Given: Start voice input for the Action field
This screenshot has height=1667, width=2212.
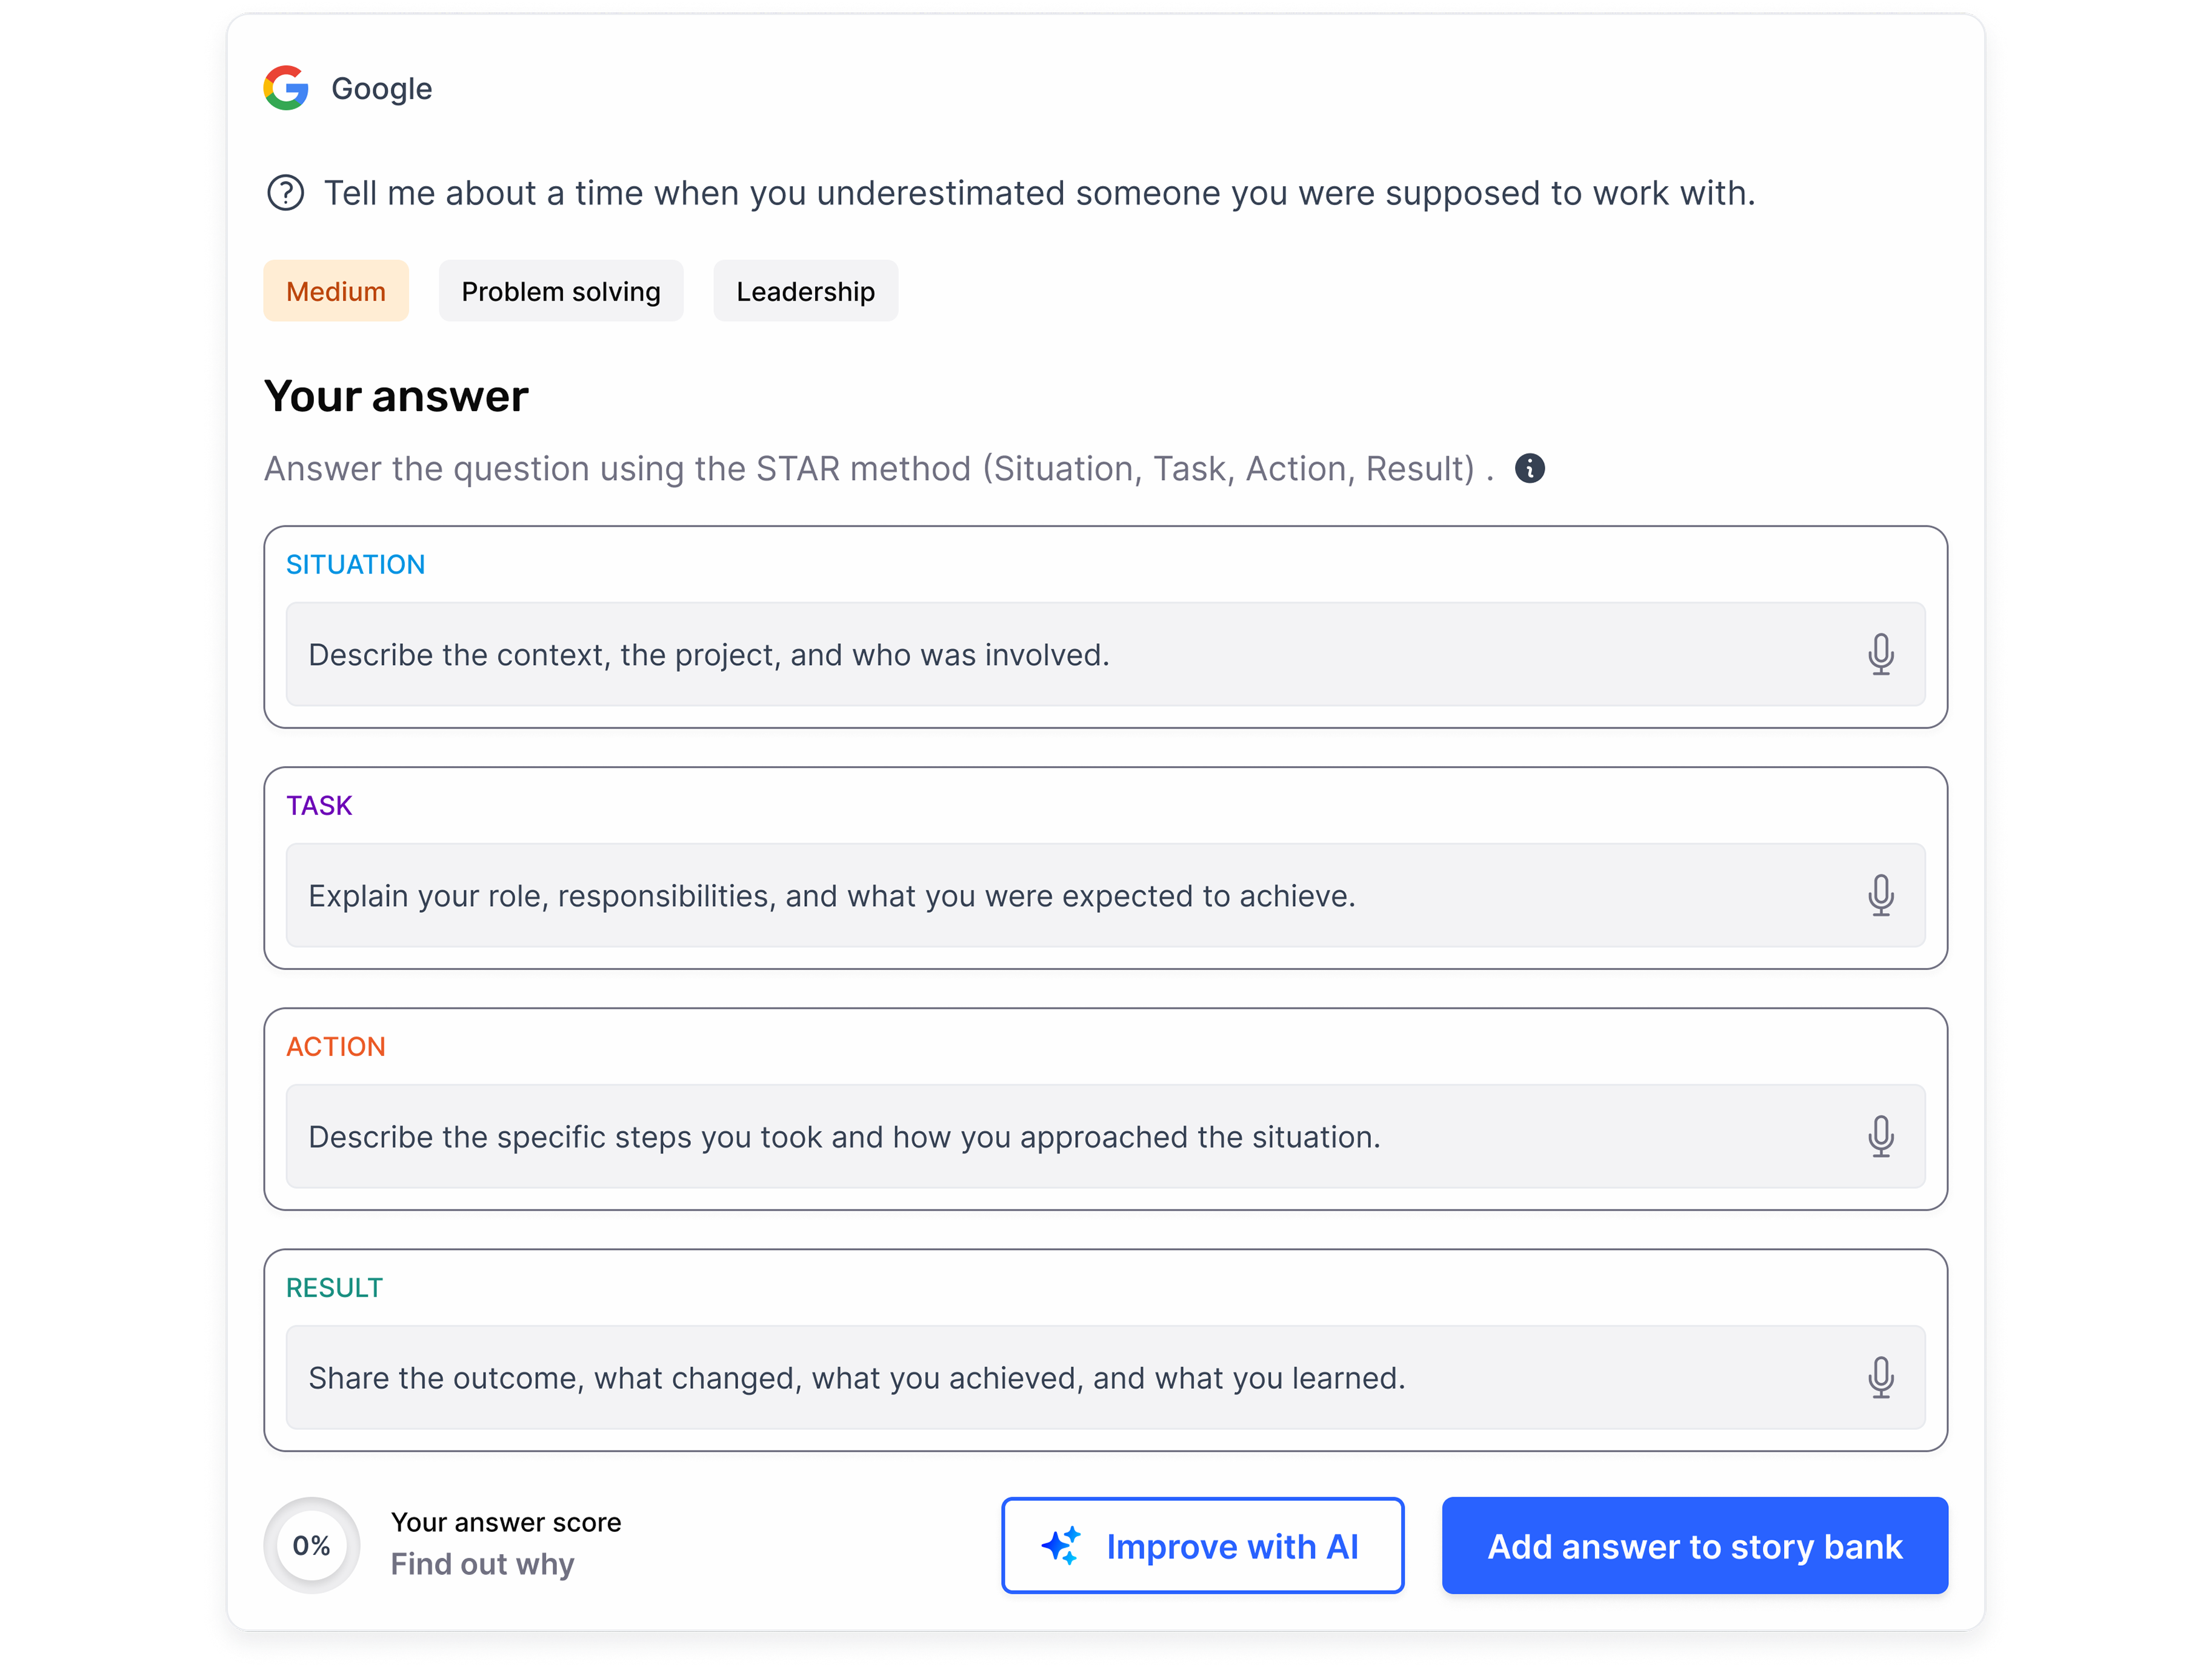Looking at the screenshot, I should tap(1880, 1136).
